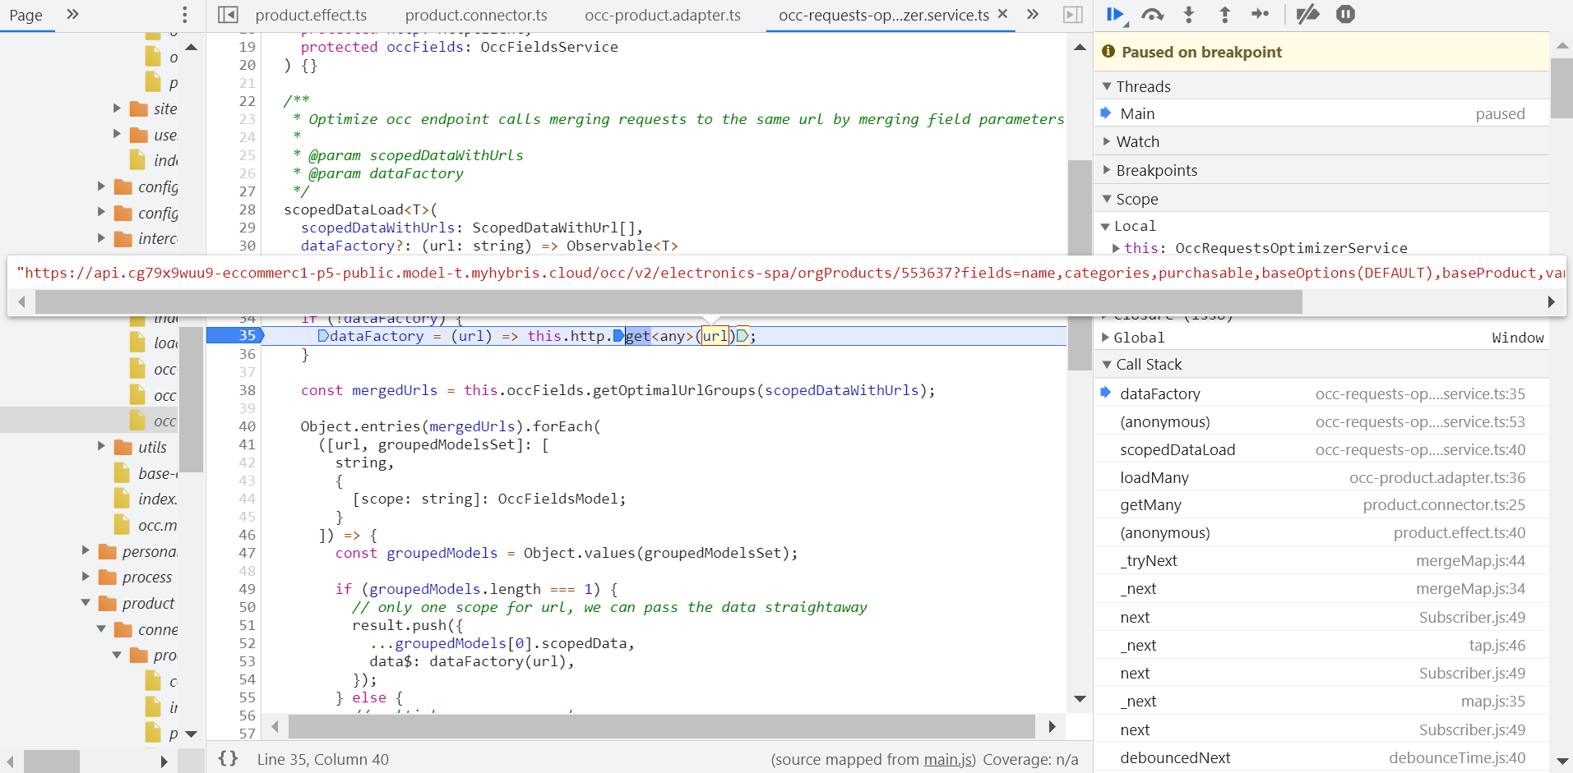Deactivate breakpoints using the toolbar icon
The height and width of the screenshot is (773, 1573).
[x=1307, y=14]
